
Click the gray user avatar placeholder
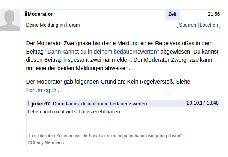tap(10, 20)
